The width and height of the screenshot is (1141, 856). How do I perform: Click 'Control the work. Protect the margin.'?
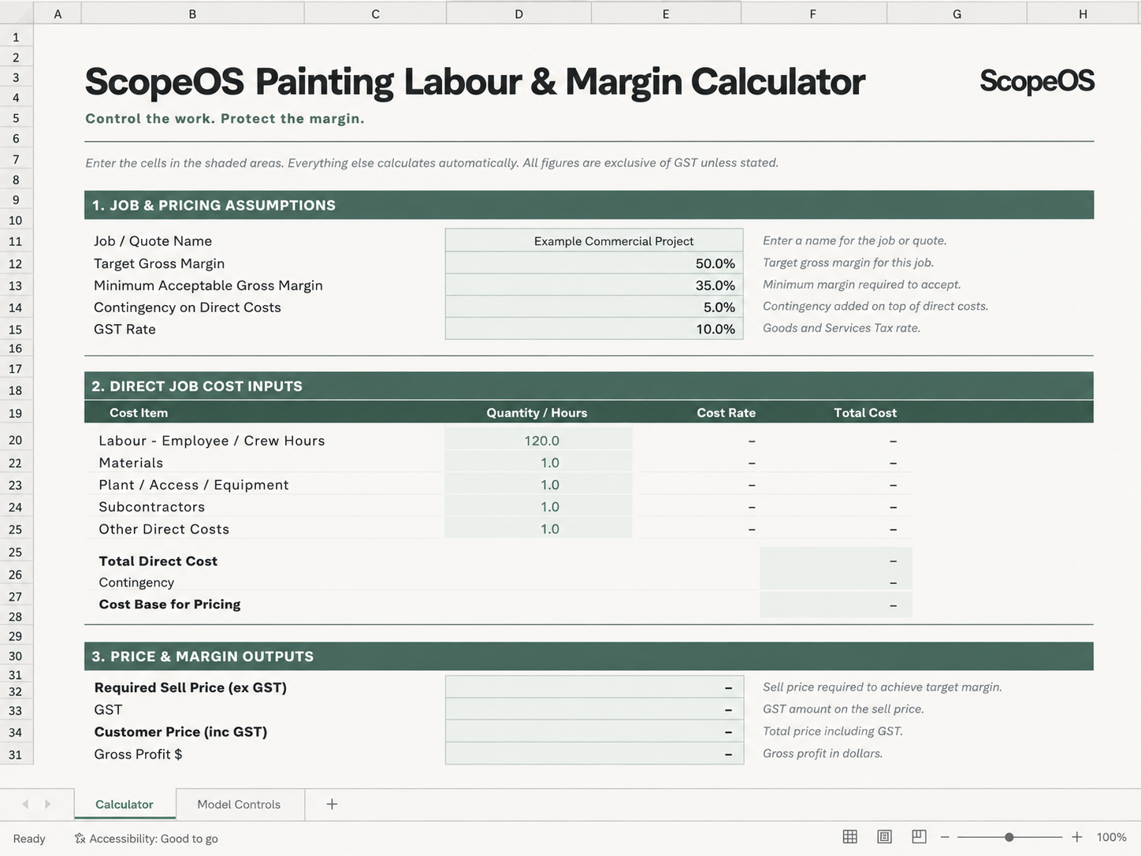tap(225, 118)
